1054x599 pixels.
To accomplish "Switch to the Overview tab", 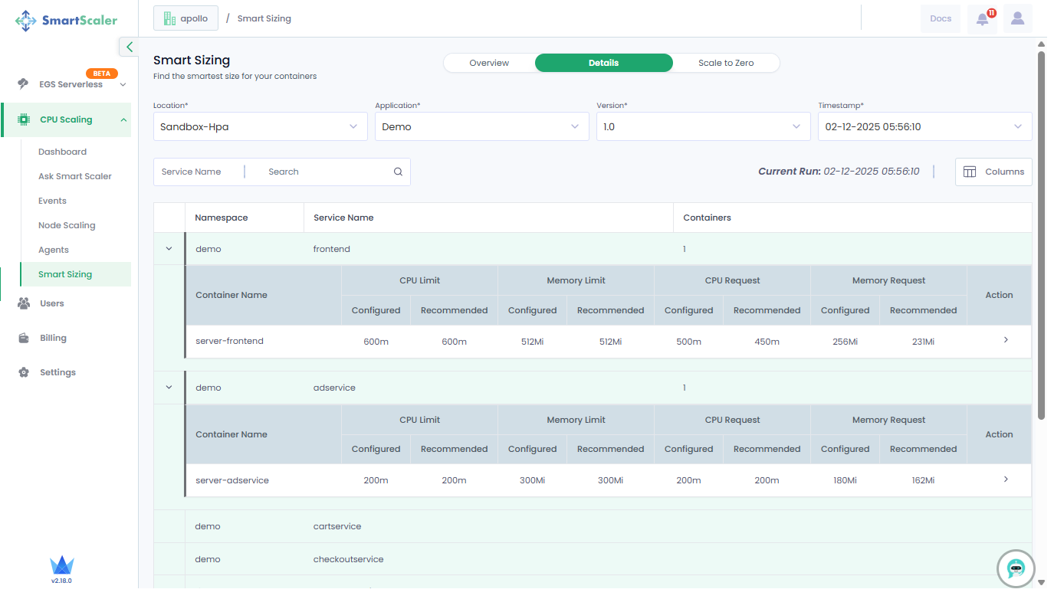I will point(489,63).
